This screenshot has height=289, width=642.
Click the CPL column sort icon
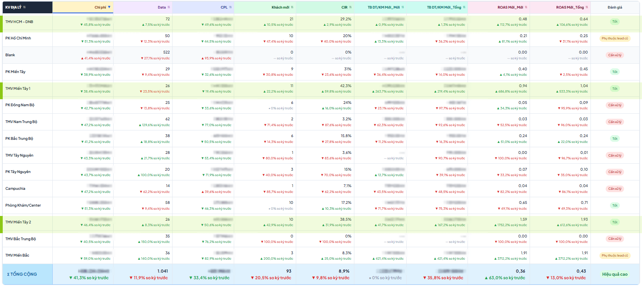click(231, 7)
